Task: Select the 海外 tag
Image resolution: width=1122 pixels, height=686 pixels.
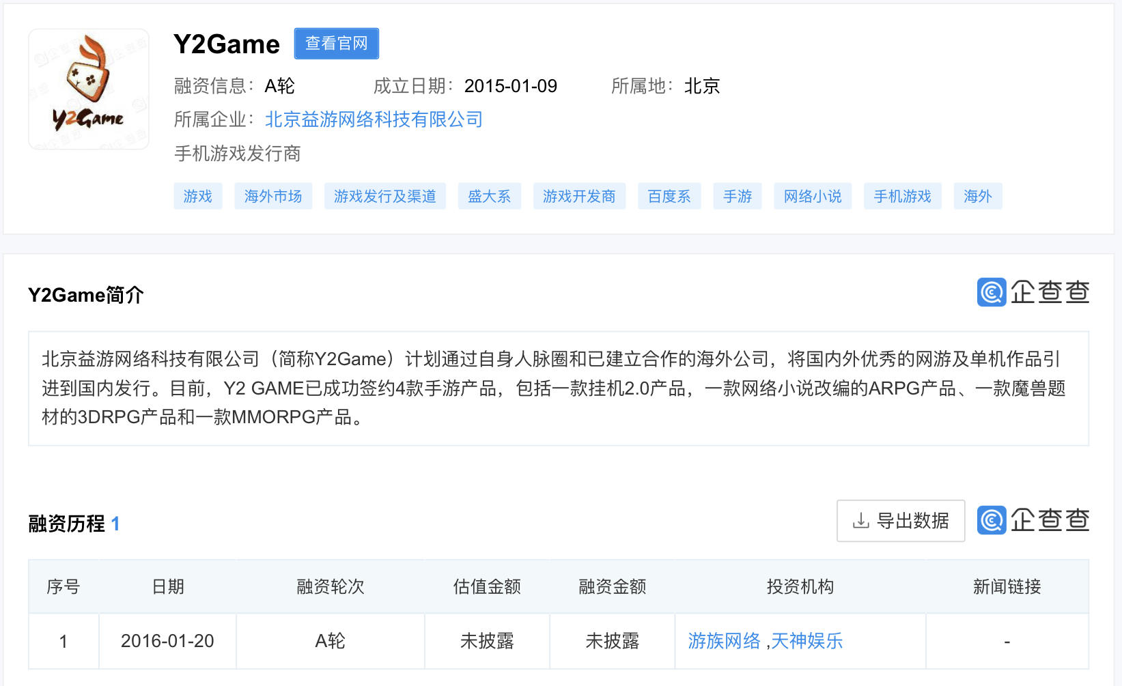Action: tap(978, 197)
